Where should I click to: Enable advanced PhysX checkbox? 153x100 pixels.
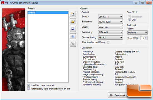click(x=108, y=42)
